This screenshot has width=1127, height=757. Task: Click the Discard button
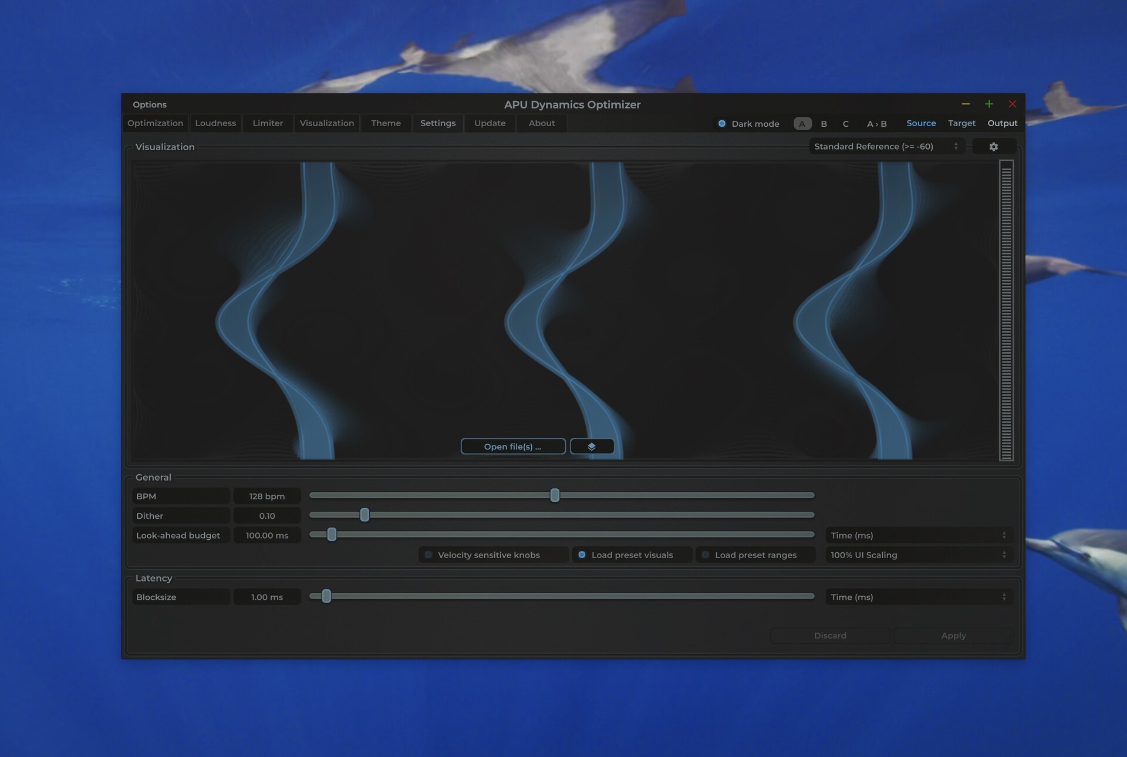830,636
